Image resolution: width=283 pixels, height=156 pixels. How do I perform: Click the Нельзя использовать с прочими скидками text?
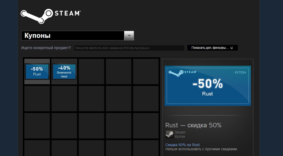tap(201, 149)
